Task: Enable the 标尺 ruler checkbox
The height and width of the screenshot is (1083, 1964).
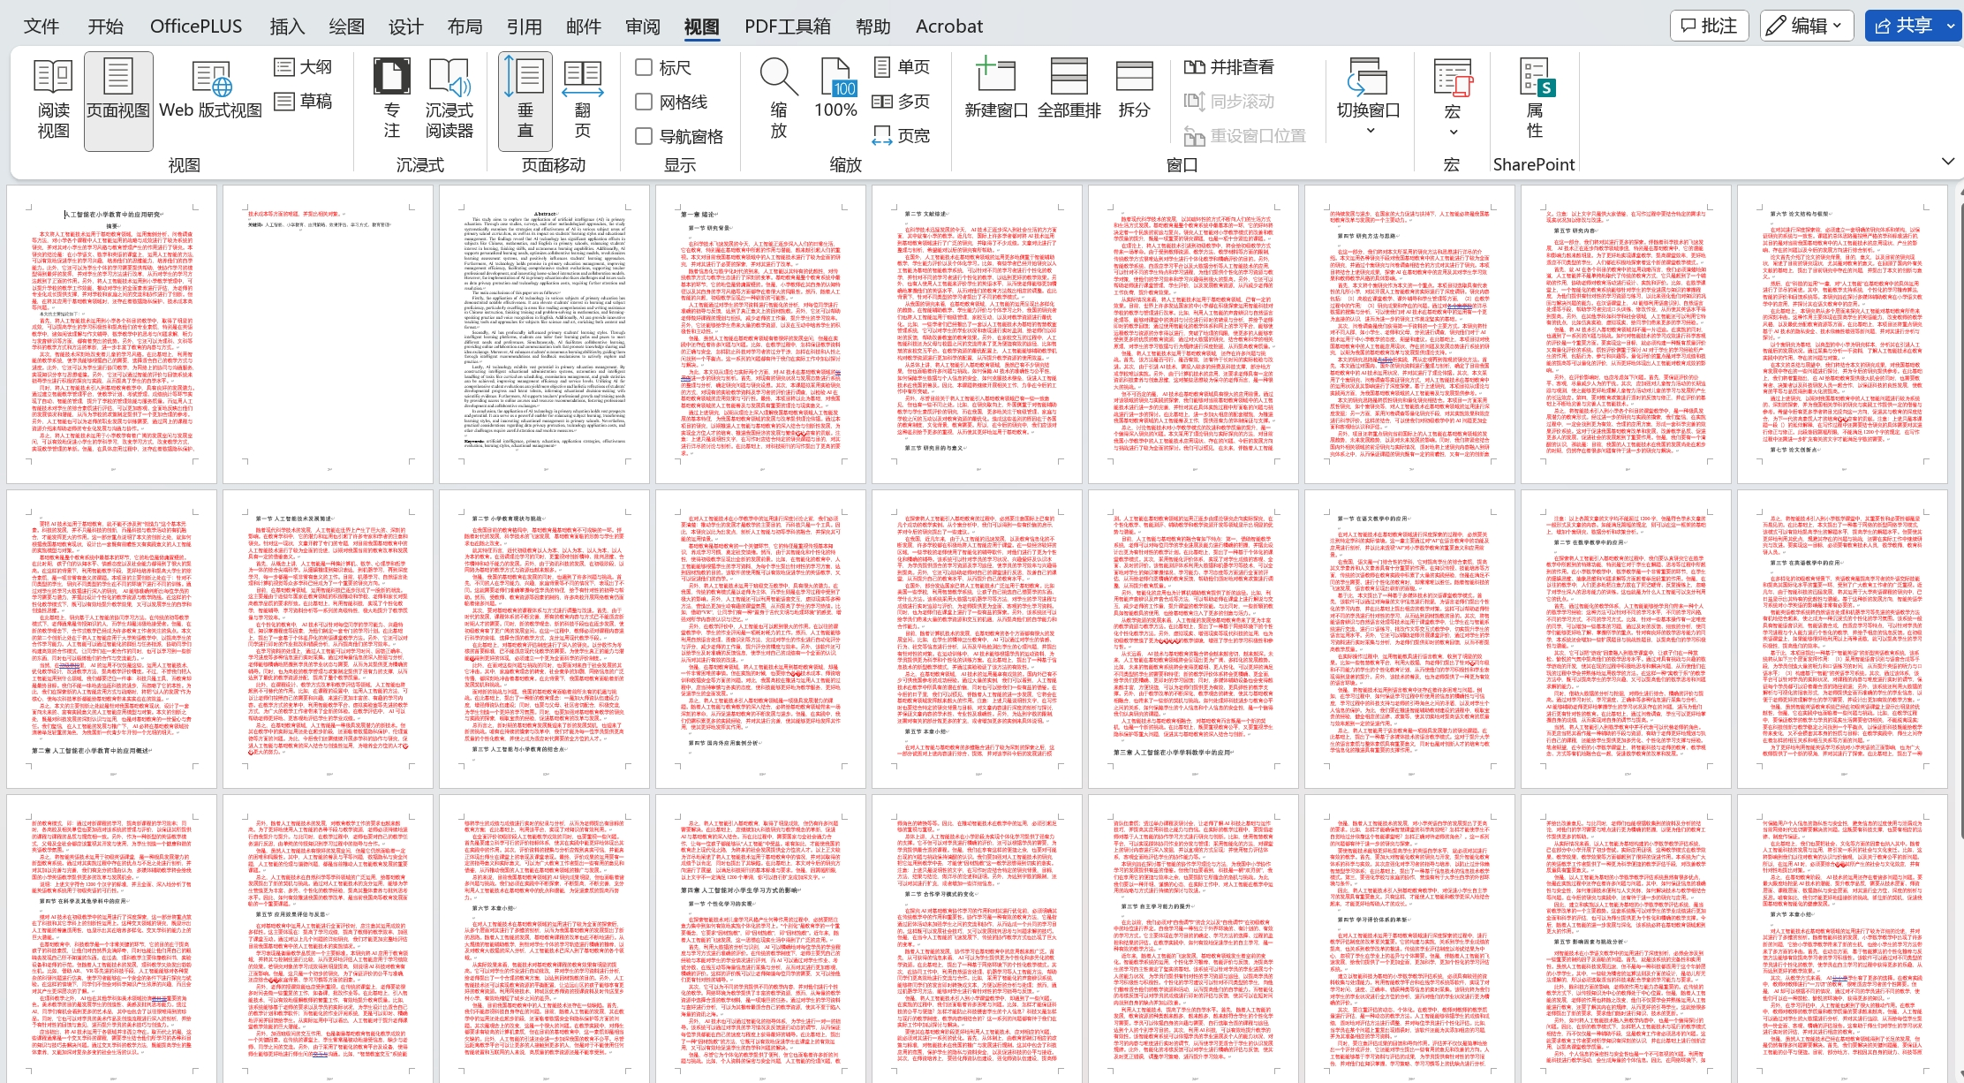Action: point(645,67)
